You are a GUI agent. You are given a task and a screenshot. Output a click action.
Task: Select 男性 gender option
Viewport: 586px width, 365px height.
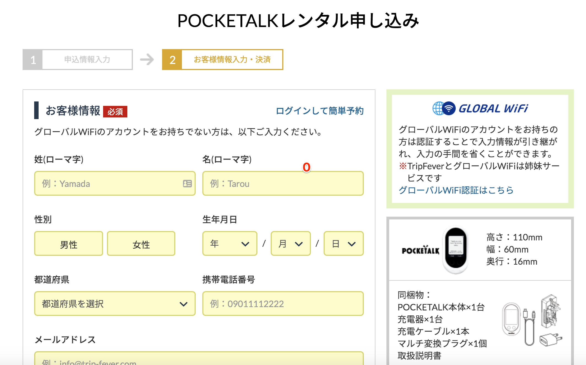[x=69, y=243]
